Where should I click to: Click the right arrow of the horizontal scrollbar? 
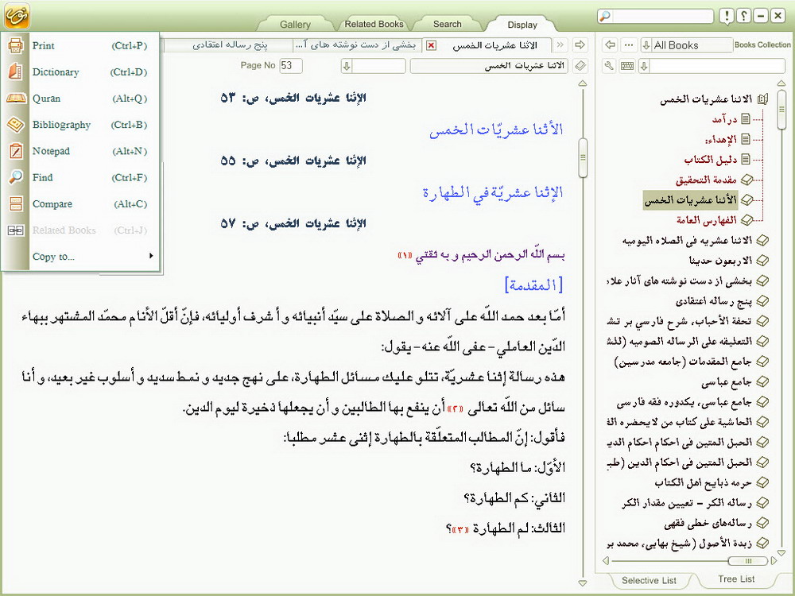pos(774,560)
